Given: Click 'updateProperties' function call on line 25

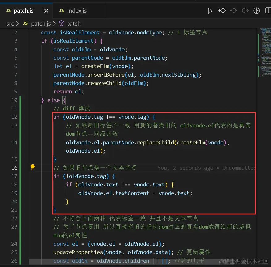Looking at the screenshot, I should click(78, 252).
